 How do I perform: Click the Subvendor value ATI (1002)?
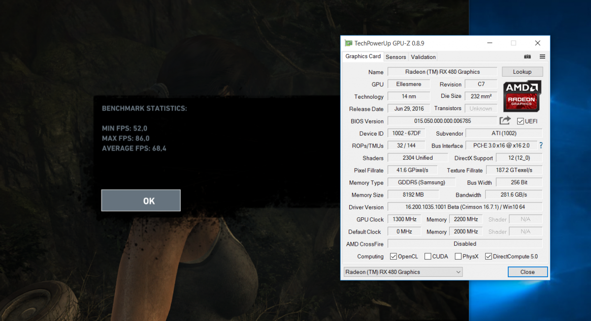(x=504, y=133)
